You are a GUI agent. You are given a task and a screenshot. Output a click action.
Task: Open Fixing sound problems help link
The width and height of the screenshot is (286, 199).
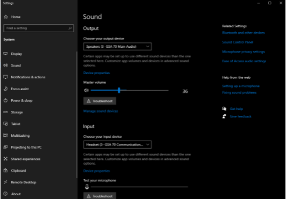click(x=239, y=93)
